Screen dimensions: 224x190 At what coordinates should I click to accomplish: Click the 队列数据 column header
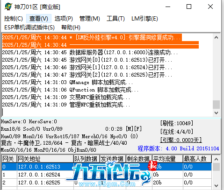[87, 159]
